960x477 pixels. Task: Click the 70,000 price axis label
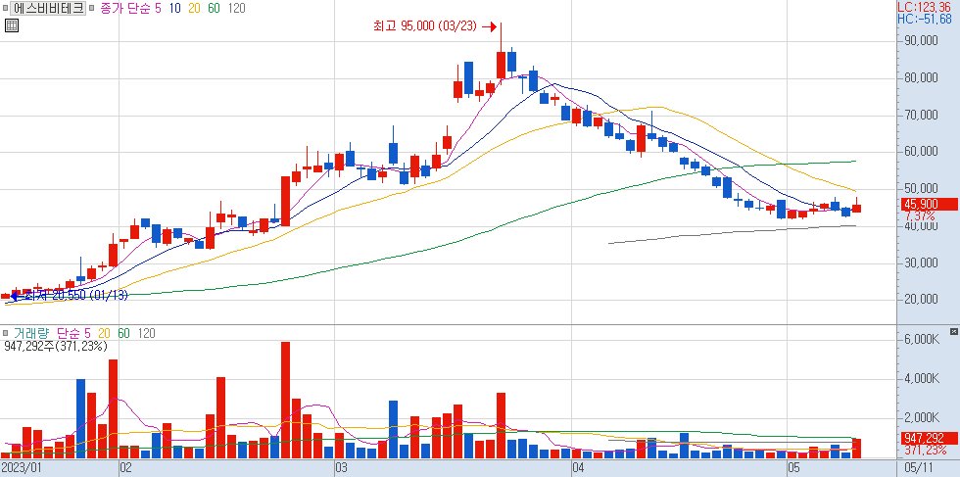point(921,116)
